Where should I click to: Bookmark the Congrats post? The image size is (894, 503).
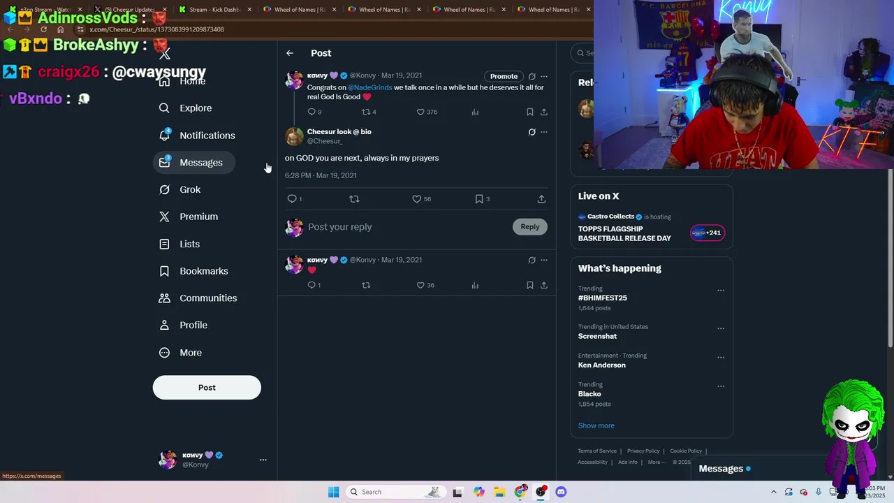tap(529, 112)
